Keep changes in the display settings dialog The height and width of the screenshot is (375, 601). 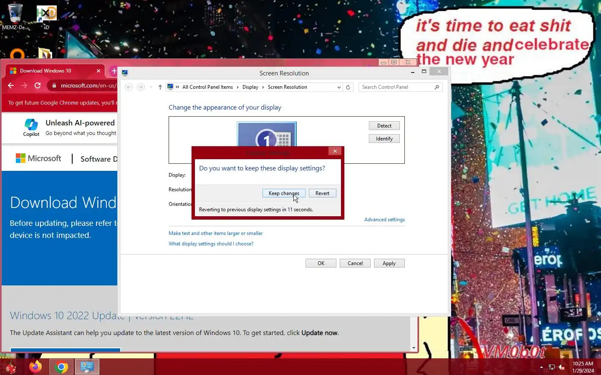pos(284,193)
